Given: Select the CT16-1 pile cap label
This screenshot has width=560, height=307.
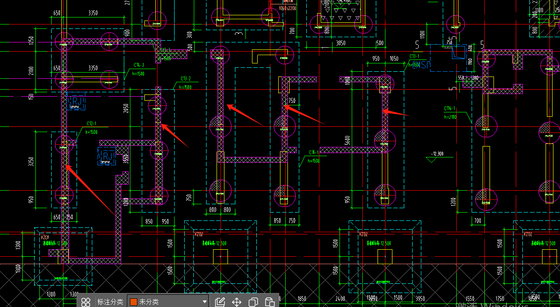Looking at the screenshot, I should 450,108.
